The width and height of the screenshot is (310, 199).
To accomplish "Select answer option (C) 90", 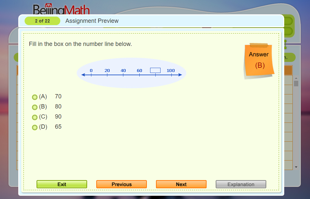I will tap(35, 117).
